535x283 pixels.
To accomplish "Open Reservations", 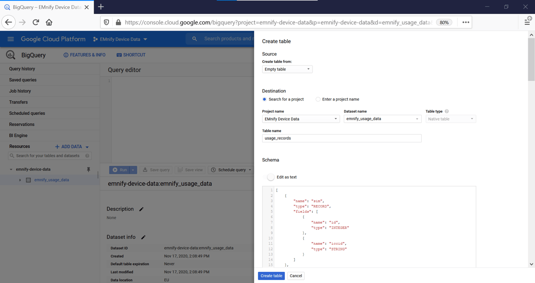I will coord(49,125).
